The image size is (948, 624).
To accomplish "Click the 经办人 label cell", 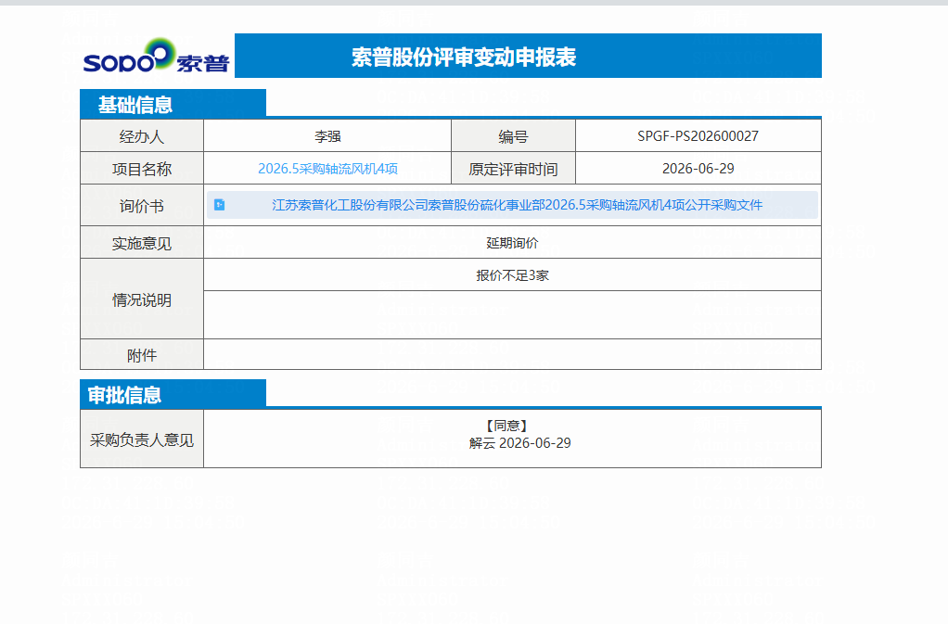I will (x=142, y=136).
